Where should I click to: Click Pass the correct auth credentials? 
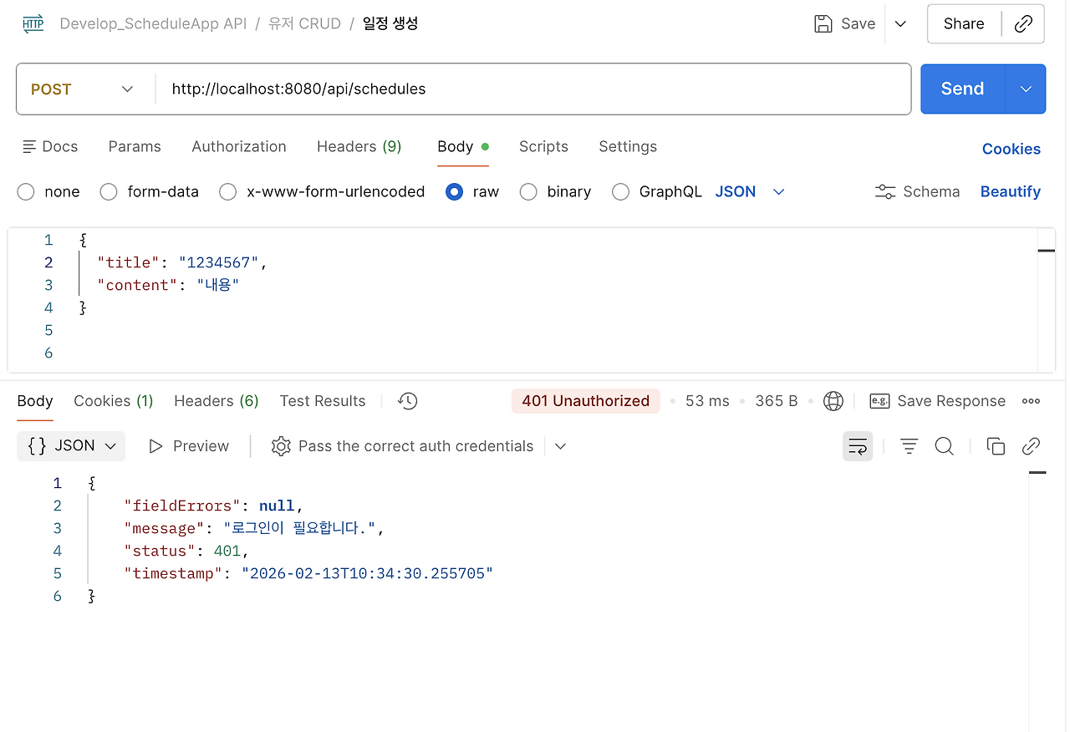[415, 446]
